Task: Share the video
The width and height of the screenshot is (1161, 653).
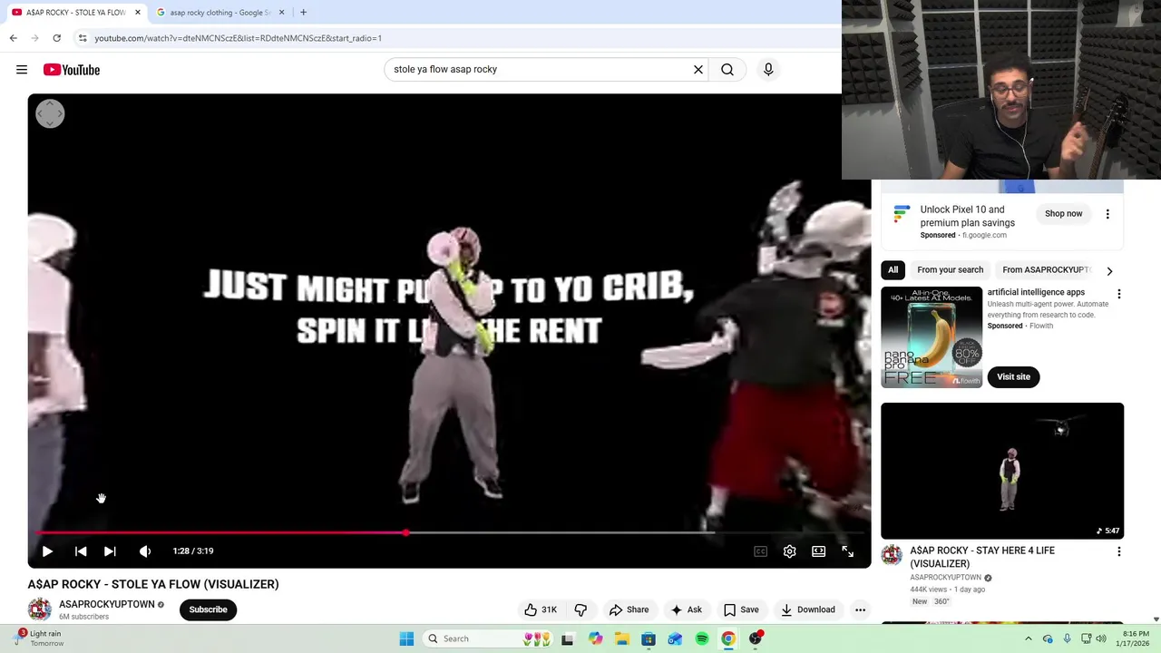Action: coord(629,609)
